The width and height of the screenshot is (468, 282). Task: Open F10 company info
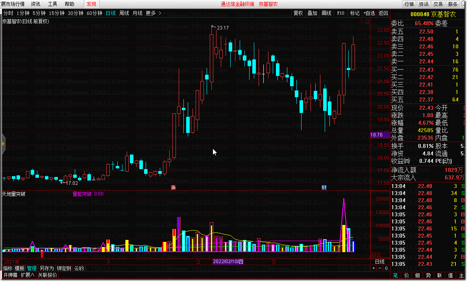[x=340, y=13]
